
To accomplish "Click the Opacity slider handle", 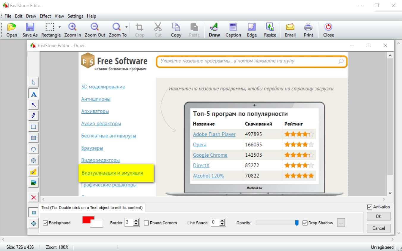I will pos(297,223).
